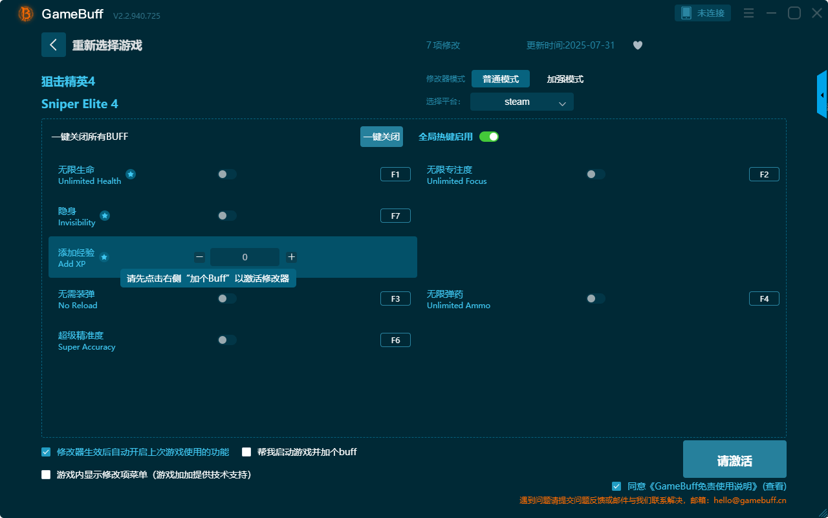Check 游戏内显示修改项菜单 option
This screenshot has height=518, width=828.
(x=46, y=475)
